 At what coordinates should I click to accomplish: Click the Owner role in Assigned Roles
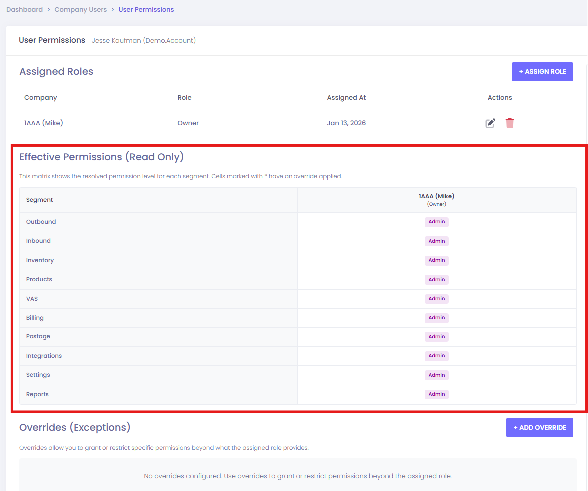point(188,123)
